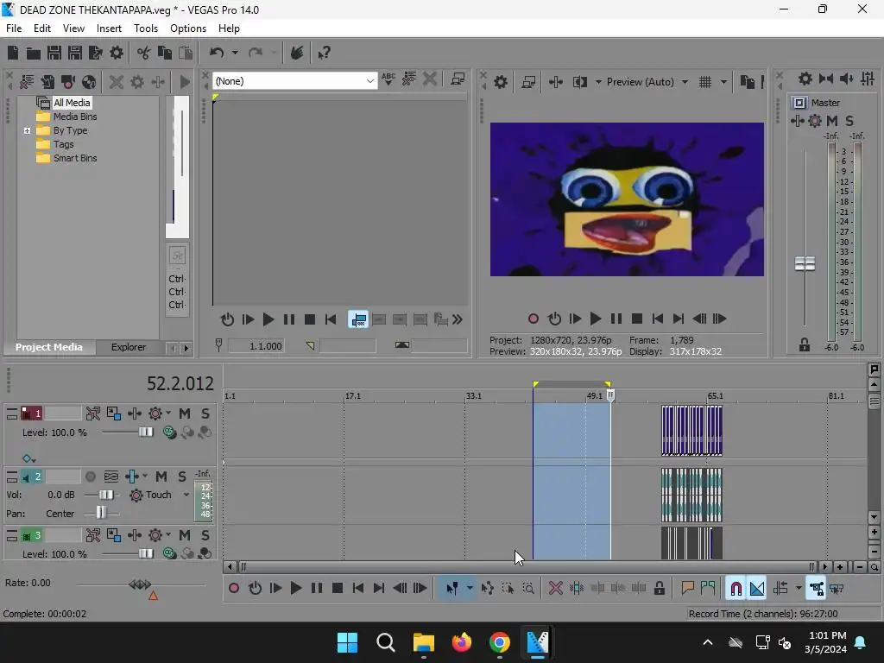Click Go to Start in the trimmer transport

tap(331, 320)
